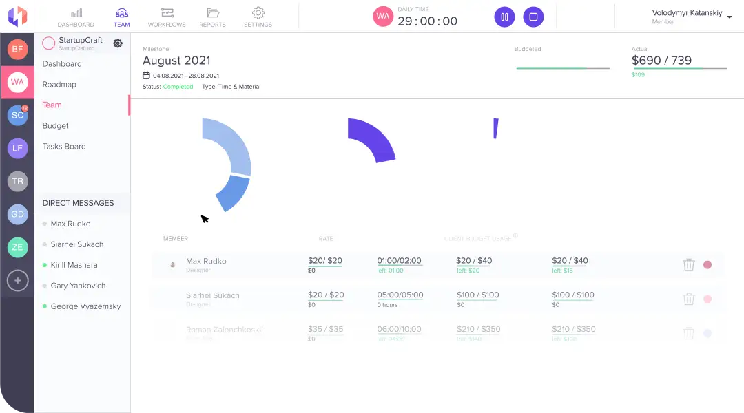Add a new workspace with plus button
This screenshot has height=413, width=744.
(18, 280)
